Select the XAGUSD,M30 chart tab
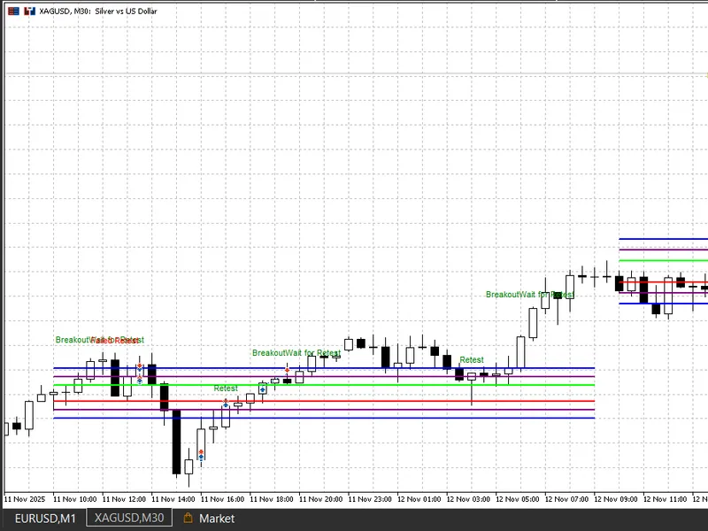 129,518
